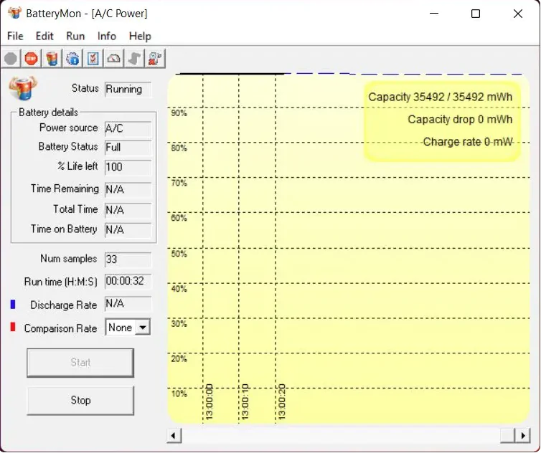Click the last toolbar icon with red X
541x453 pixels.
point(155,59)
